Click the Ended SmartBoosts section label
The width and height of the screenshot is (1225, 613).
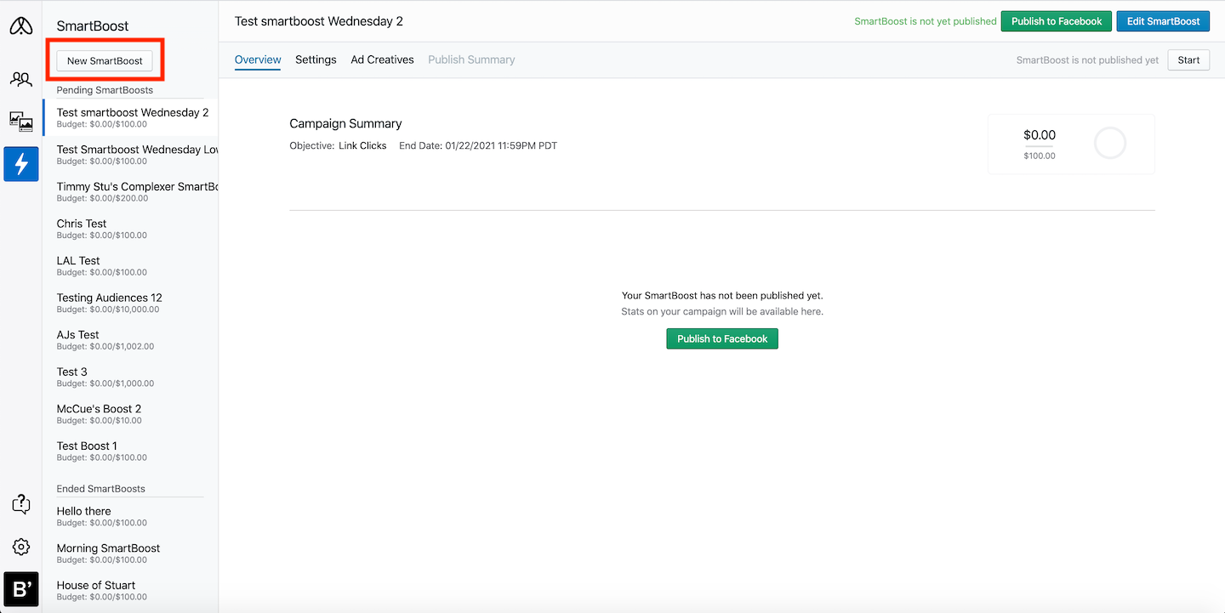coord(100,489)
